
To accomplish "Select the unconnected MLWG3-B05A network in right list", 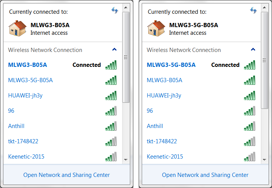I will tap(165, 80).
